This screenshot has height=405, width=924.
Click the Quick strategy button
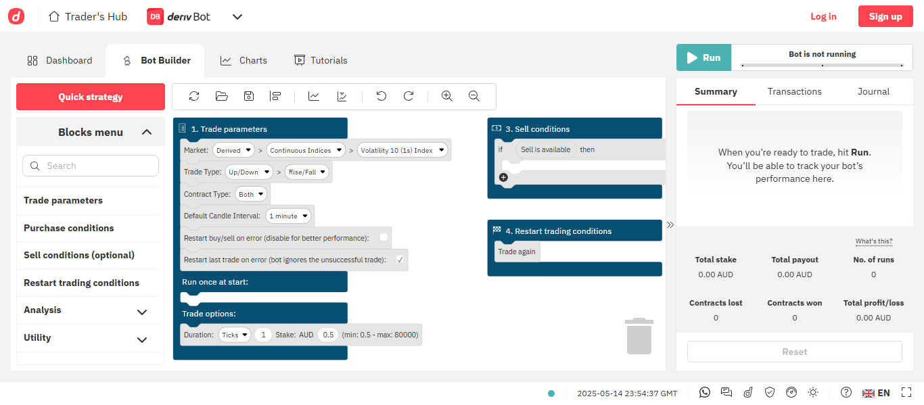coord(91,97)
